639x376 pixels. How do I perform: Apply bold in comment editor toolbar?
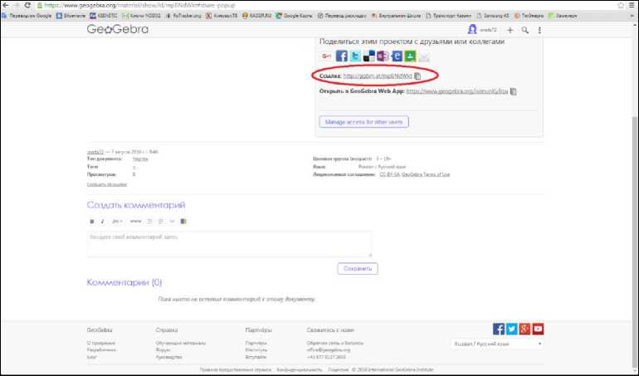[91, 222]
